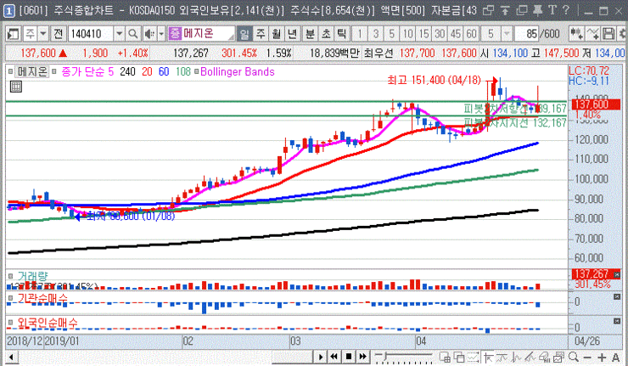
Task: Click the play forward button in bottom bar
Action: coord(321,357)
